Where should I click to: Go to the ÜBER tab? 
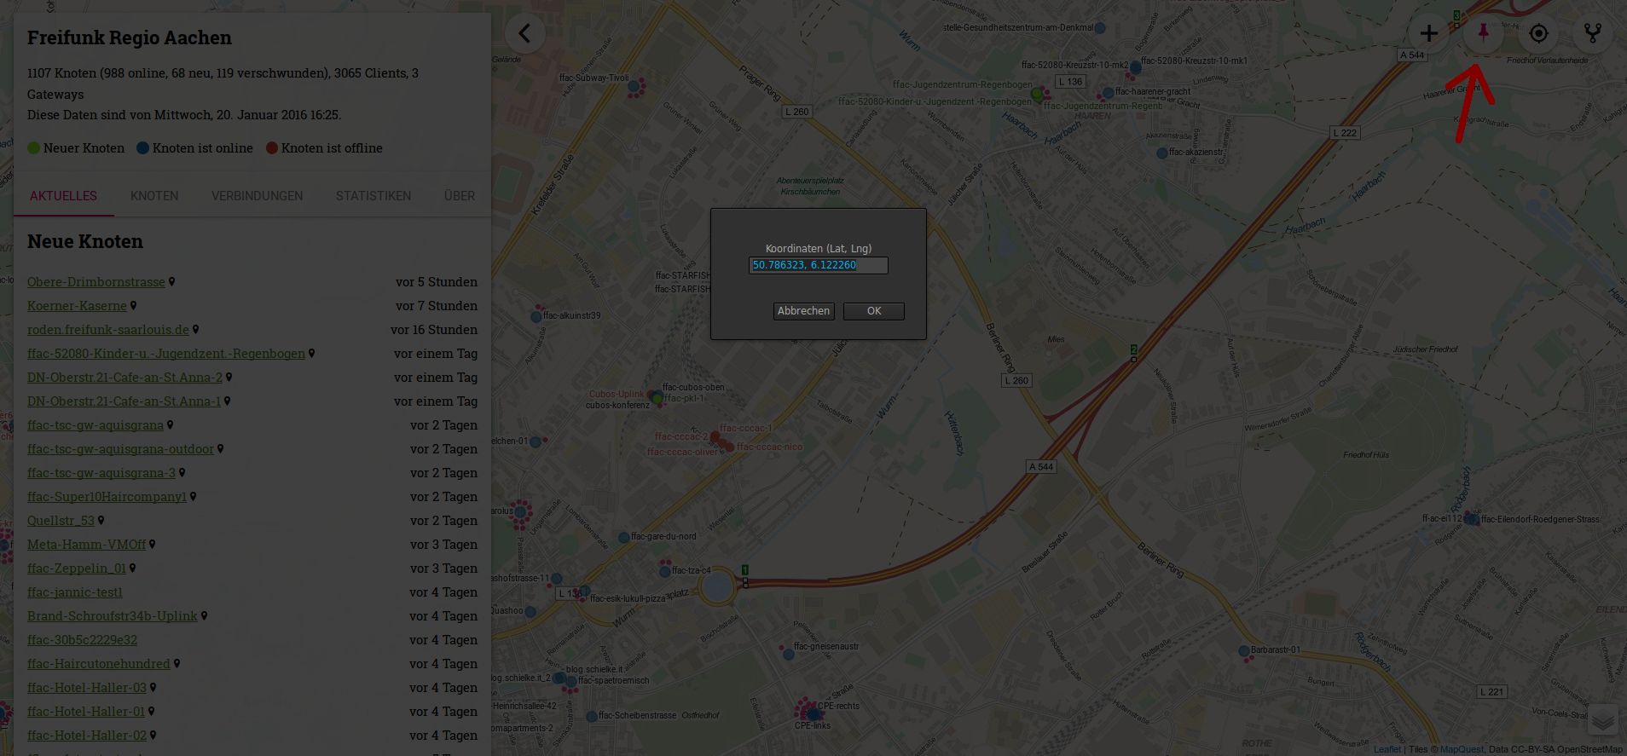459,196
